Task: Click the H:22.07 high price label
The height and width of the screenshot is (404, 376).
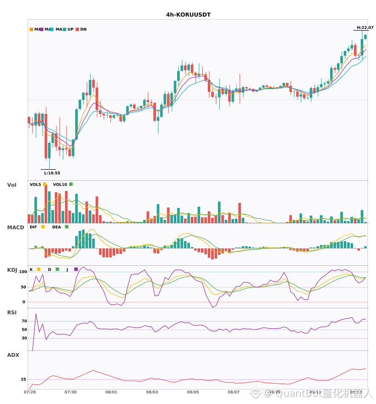Action: [365, 28]
